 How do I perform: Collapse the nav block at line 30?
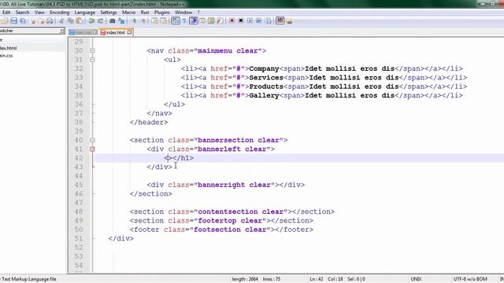(x=93, y=50)
